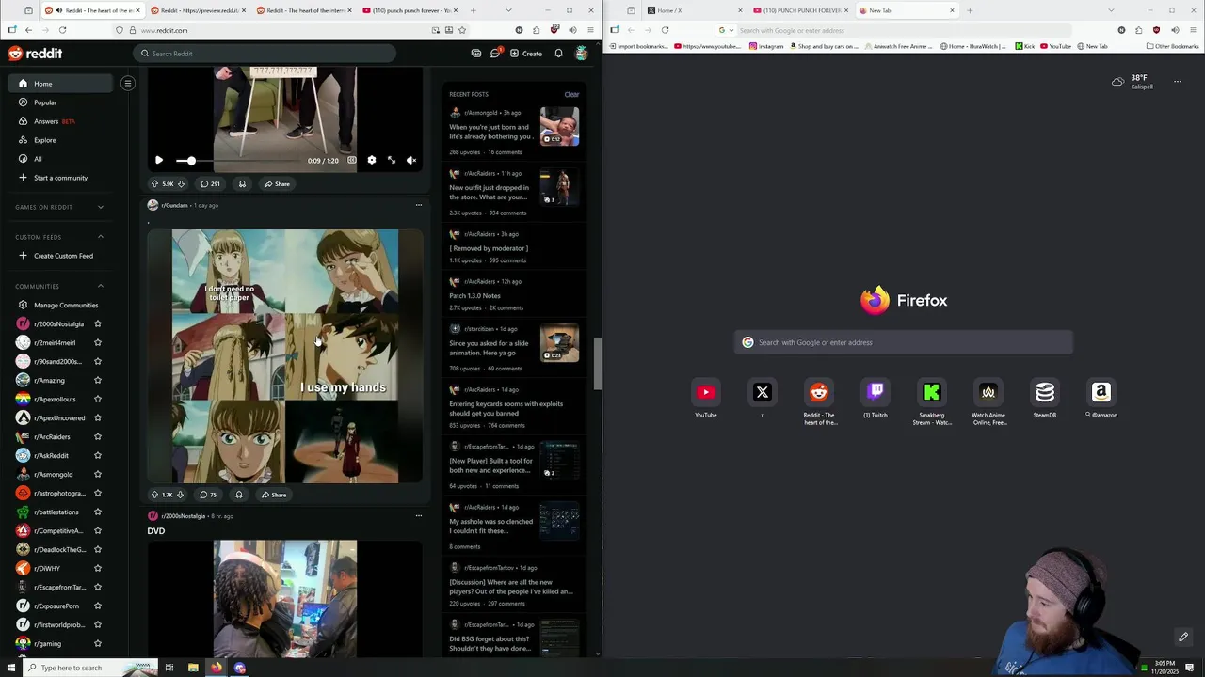Open the @amazon shortcut on the new tab page
1205x677 pixels.
click(x=1101, y=400)
